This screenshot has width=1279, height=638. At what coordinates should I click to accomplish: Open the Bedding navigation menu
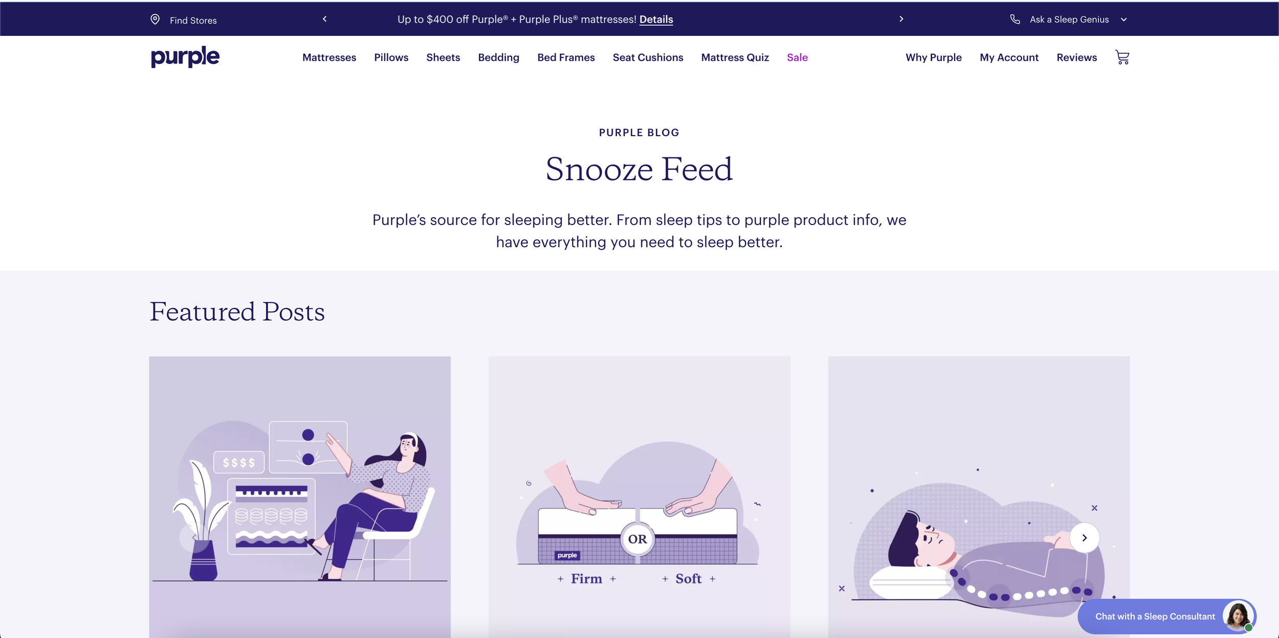pyautogui.click(x=498, y=57)
